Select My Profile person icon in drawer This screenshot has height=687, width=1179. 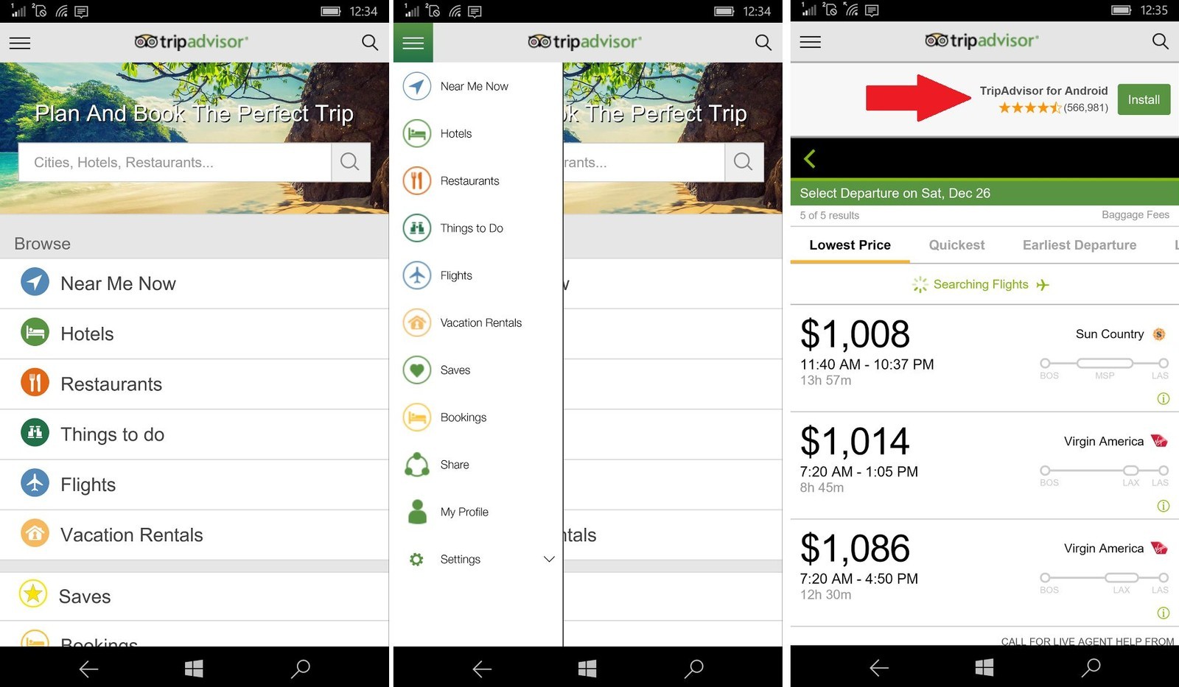417,512
